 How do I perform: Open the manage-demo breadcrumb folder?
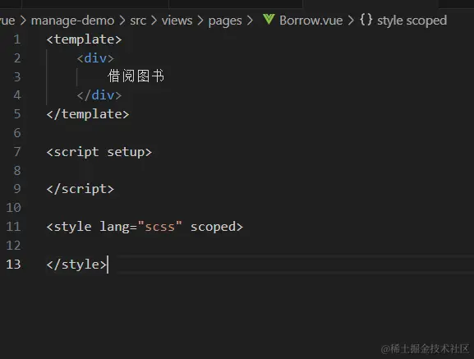click(72, 21)
